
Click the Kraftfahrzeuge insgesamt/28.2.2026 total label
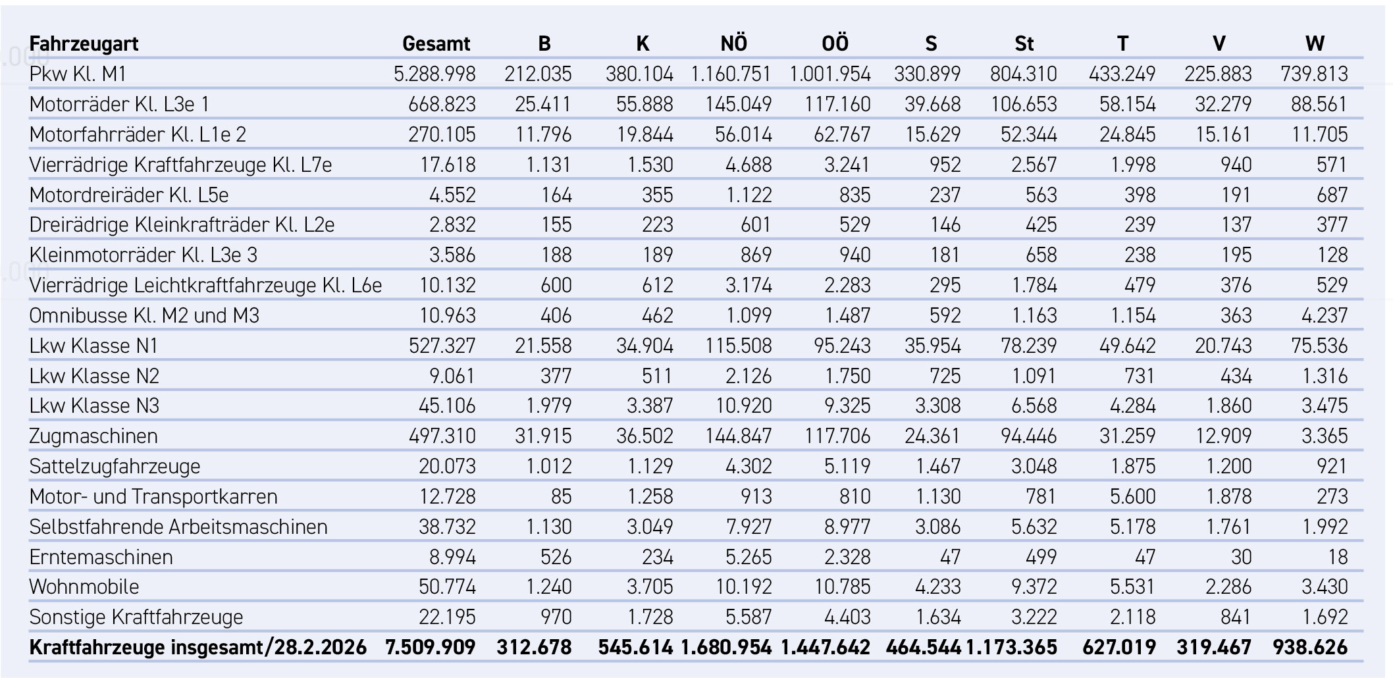197,647
